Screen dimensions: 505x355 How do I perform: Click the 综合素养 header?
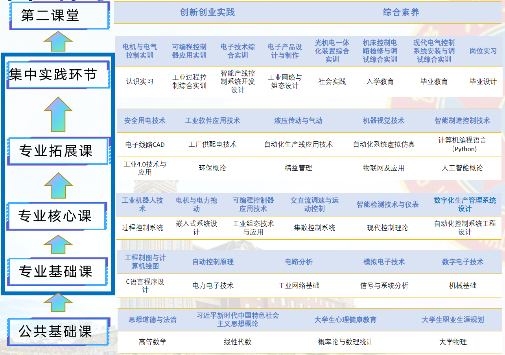pos(401,12)
